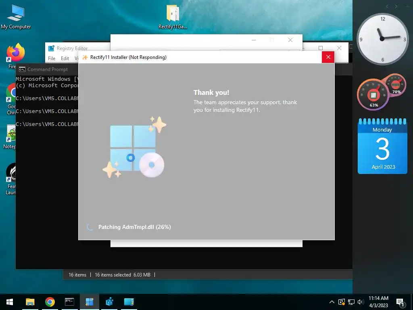
Task: Open the notification center icon
Action: click(x=400, y=302)
